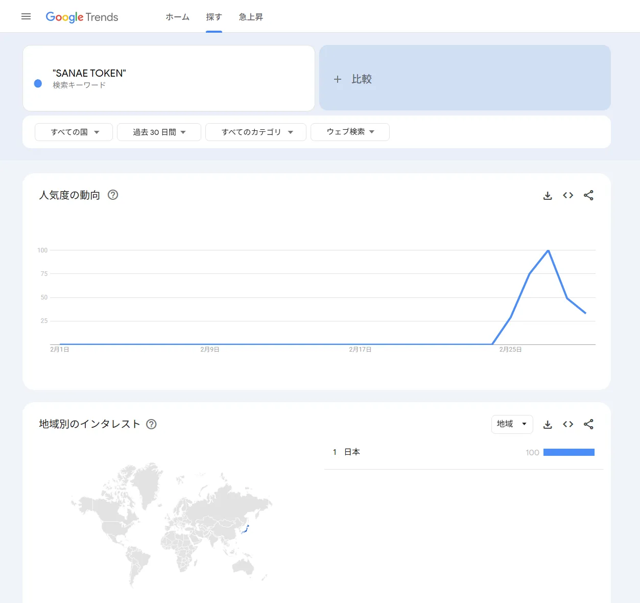Open the country filter すべての国
Screen dimensions: 640x603
click(74, 132)
